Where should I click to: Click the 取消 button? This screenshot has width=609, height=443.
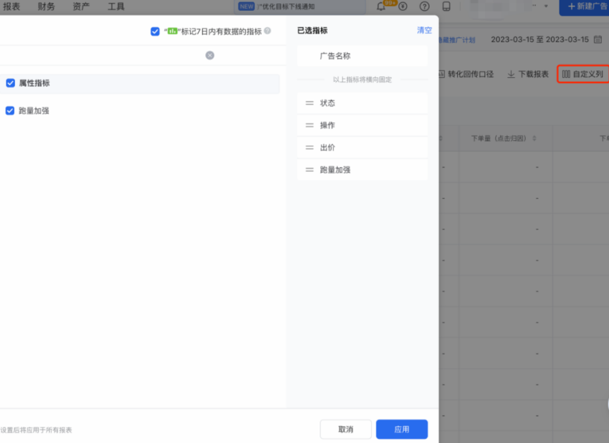pos(346,430)
